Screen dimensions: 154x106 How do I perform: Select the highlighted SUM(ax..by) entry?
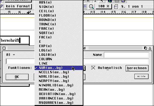(59, 68)
